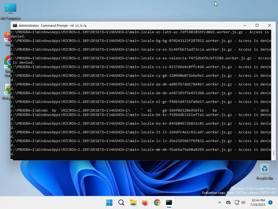
Task: Click the Command Prompt title bar icon
Action: tap(15, 26)
